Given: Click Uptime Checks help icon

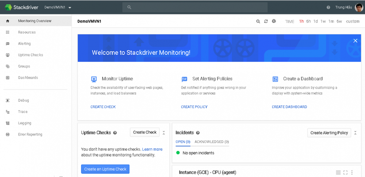Looking at the screenshot, I should click(x=115, y=133).
